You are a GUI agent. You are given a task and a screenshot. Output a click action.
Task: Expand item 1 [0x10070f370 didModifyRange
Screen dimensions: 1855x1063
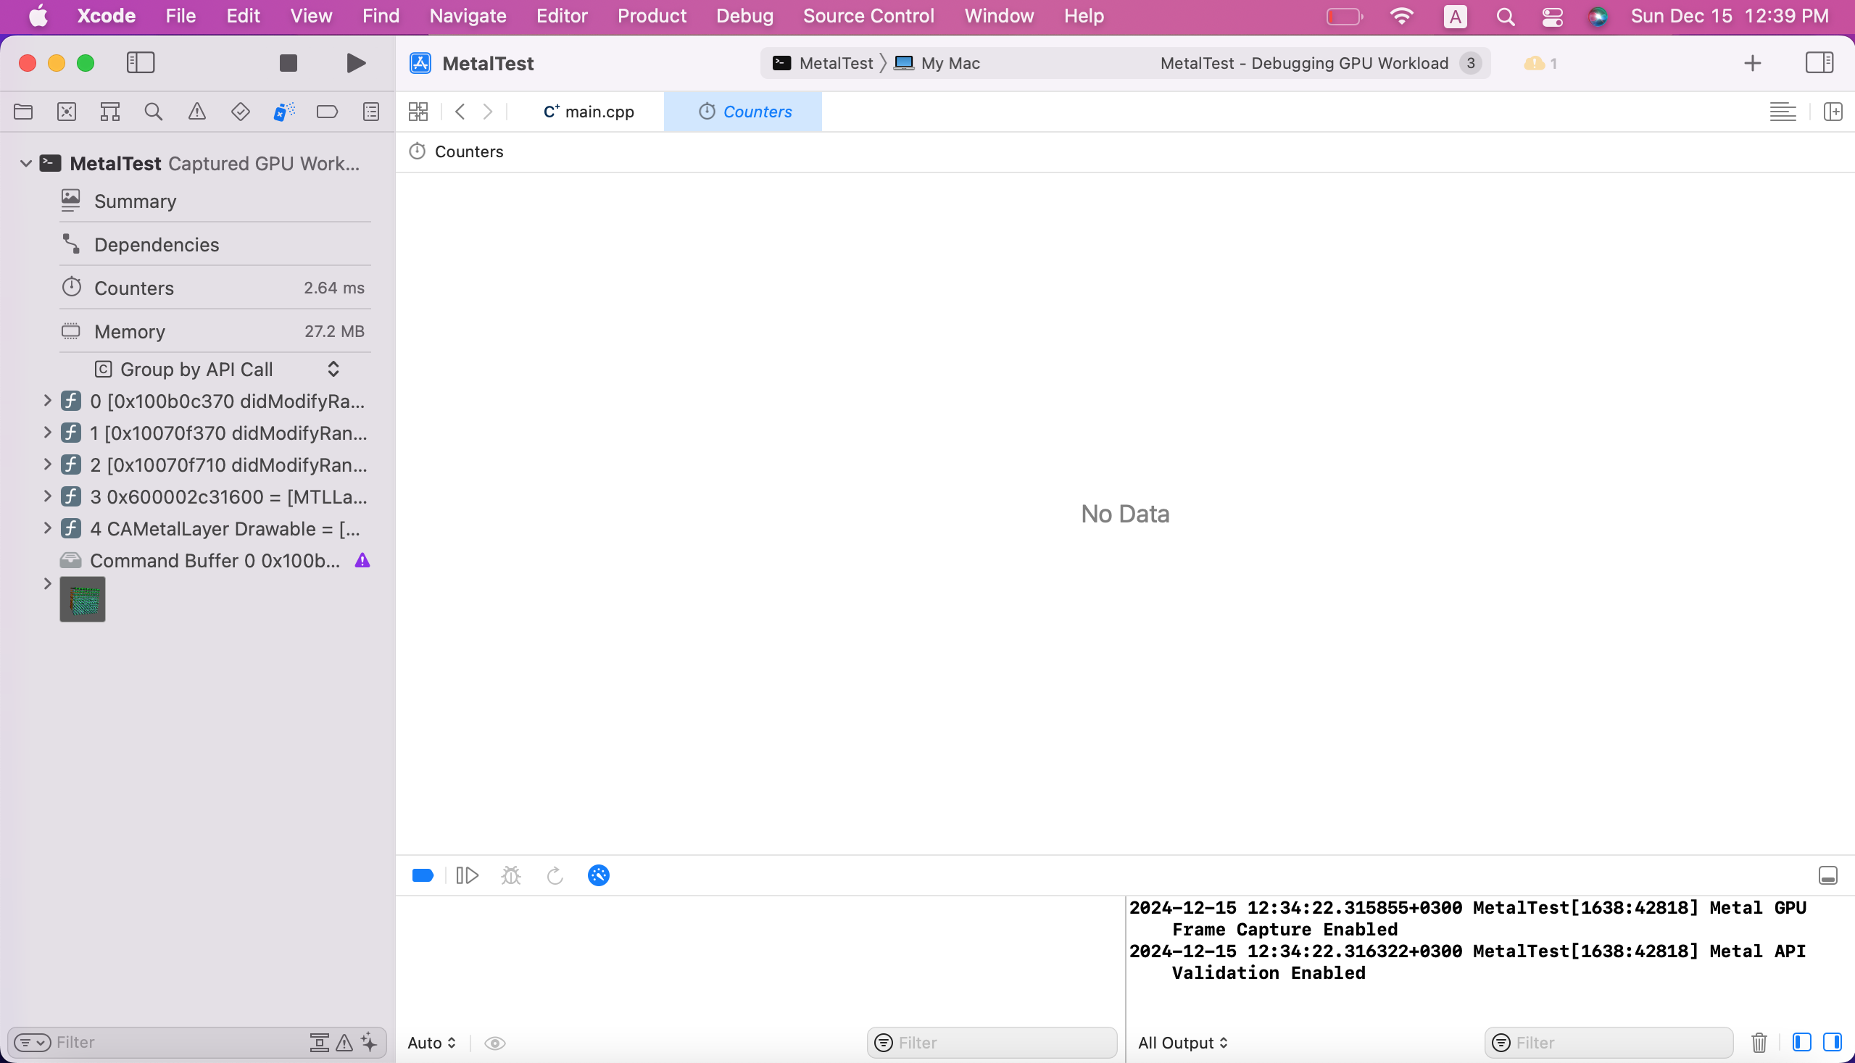(x=47, y=433)
